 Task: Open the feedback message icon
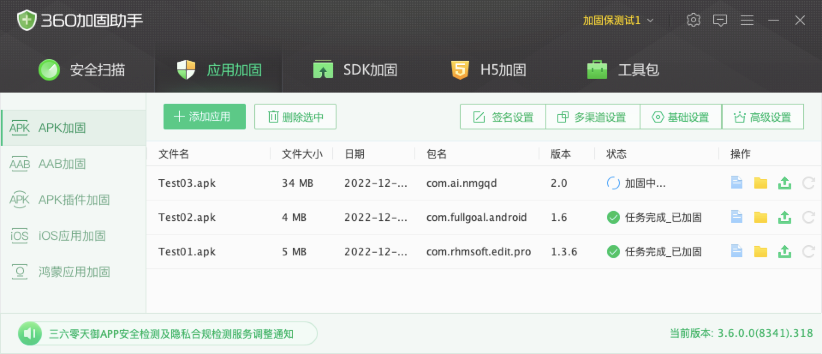(720, 20)
